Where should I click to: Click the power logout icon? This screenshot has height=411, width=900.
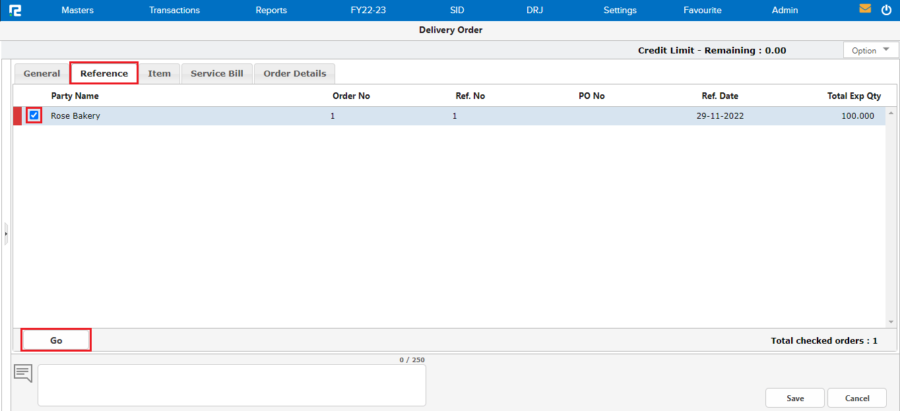tap(887, 9)
